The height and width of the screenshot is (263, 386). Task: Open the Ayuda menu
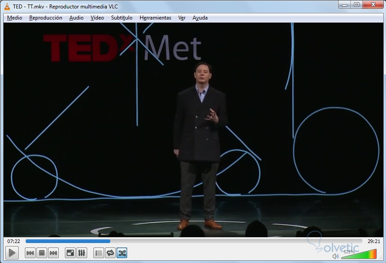tap(200, 18)
